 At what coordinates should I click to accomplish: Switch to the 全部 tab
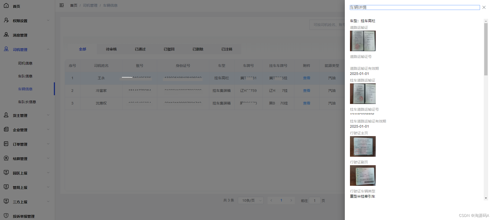(82, 49)
